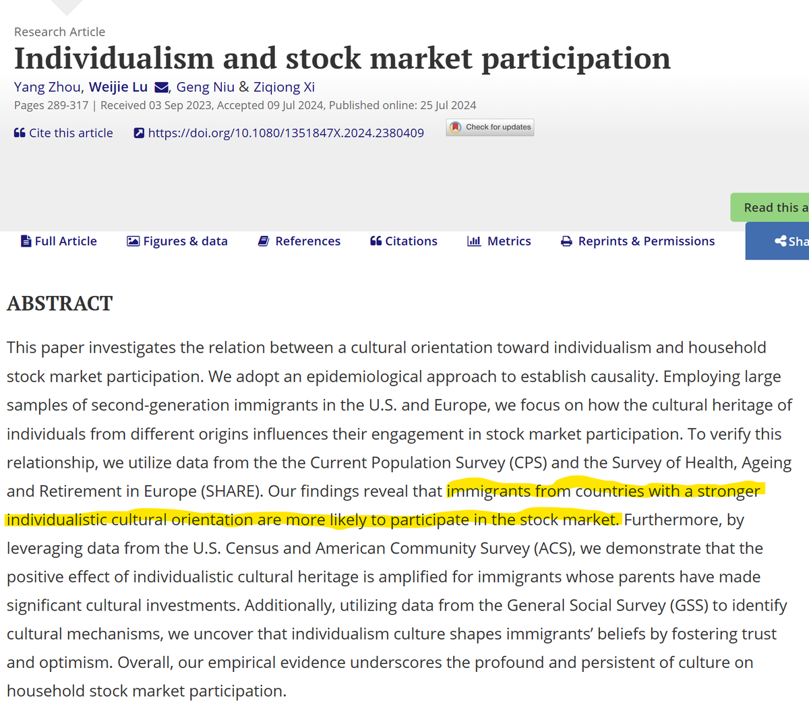Click the blue Share button
This screenshot has width=809, height=705.
777,241
